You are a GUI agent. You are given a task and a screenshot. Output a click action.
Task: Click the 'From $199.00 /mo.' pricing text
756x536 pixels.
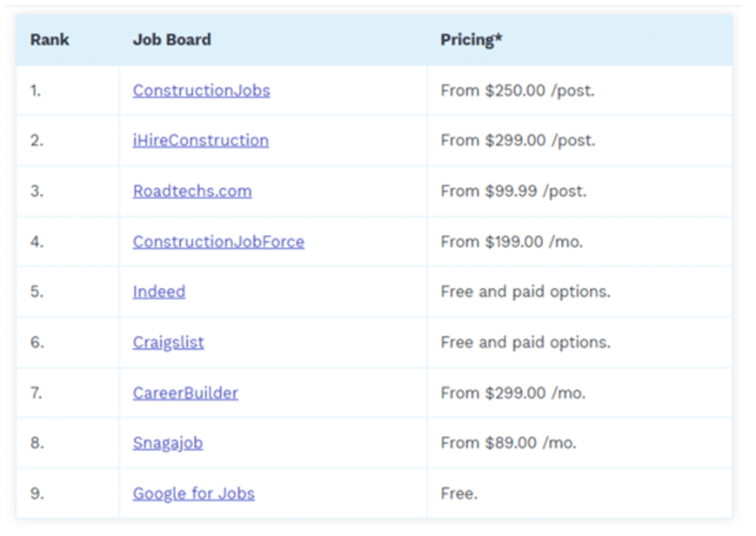[x=512, y=242]
